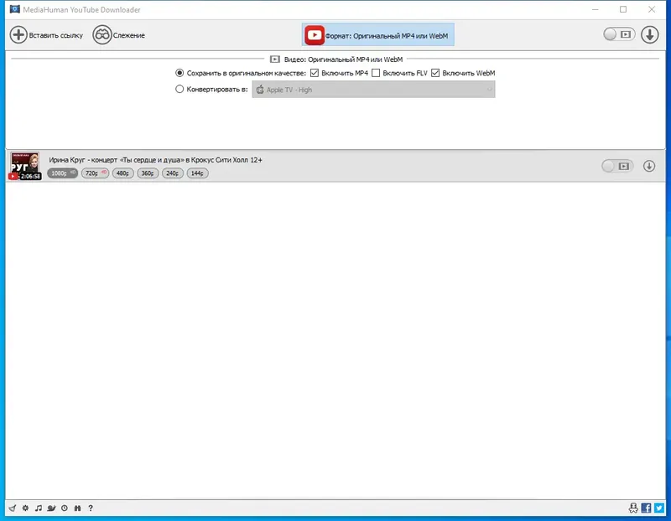This screenshot has width=671, height=521.
Task: Select Конвертировать в radio button
Action: [179, 89]
